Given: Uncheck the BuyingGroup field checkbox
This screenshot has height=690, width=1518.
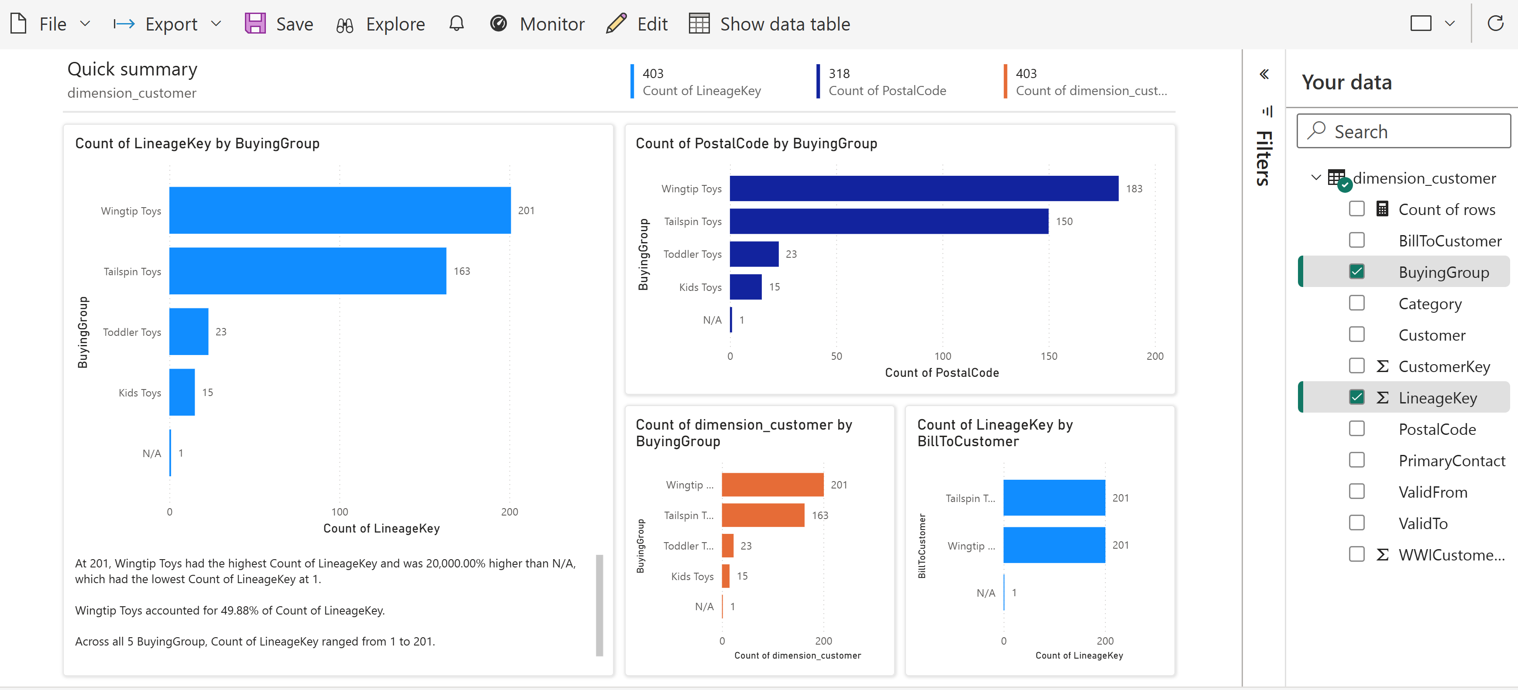Looking at the screenshot, I should pos(1356,271).
